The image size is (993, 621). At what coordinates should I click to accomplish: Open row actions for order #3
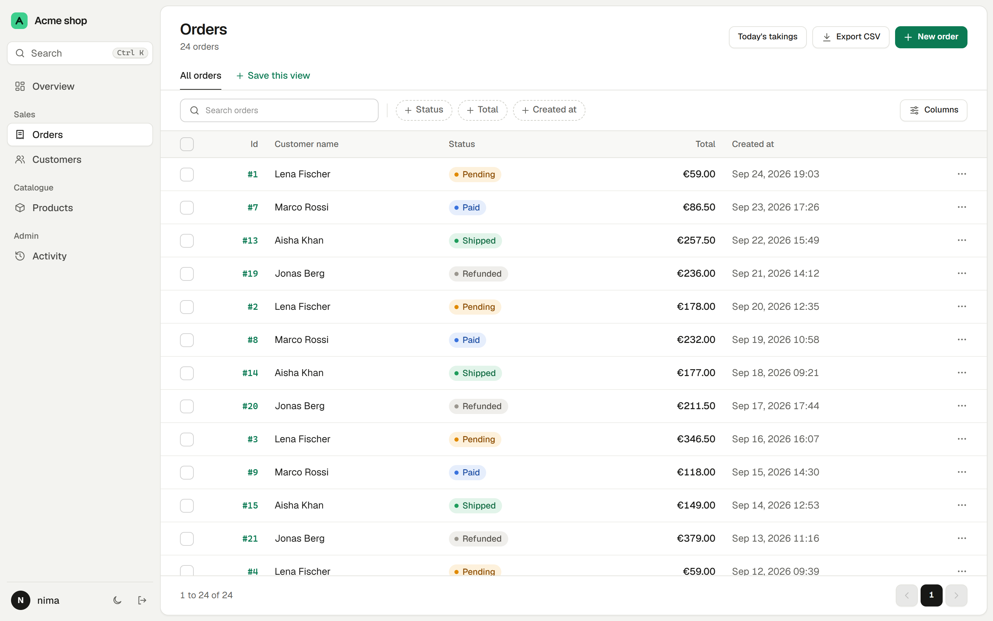pos(962,439)
